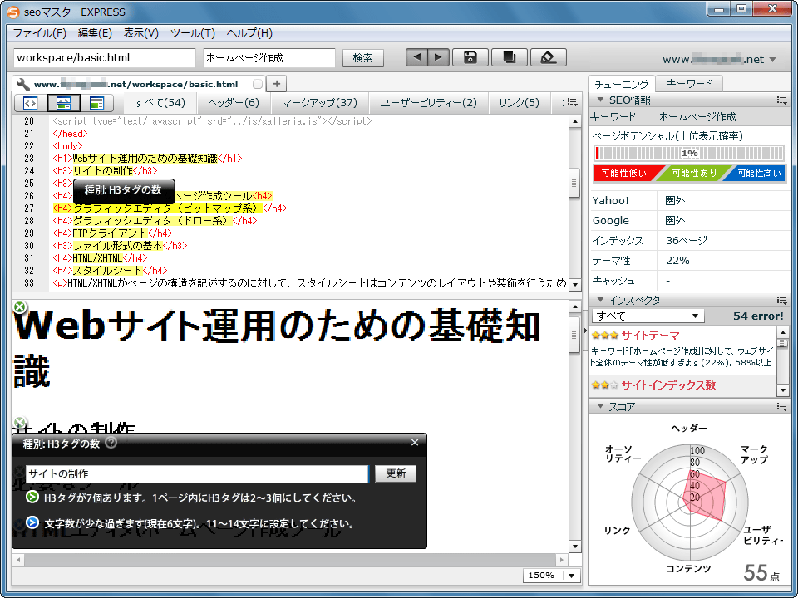798x598 pixels.
Task: Click code line 30 ファイル形式の基本
Action: pyautogui.click(x=120, y=246)
